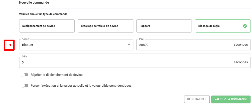Click the Nouvelle commande heading
Image resolution: width=251 pixels, height=104 pixels.
pos(34,3)
